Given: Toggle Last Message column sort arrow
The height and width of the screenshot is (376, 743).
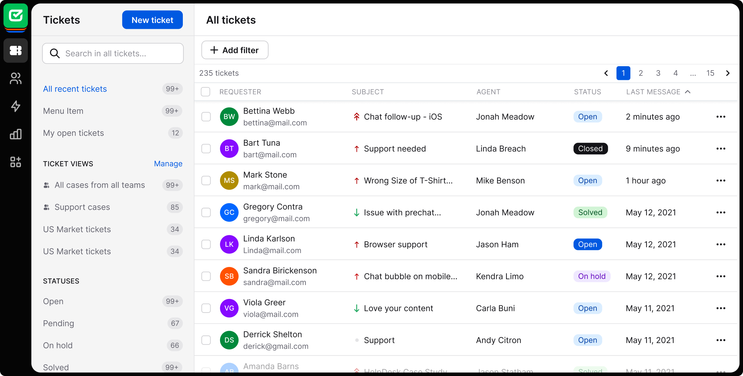Looking at the screenshot, I should click(688, 92).
